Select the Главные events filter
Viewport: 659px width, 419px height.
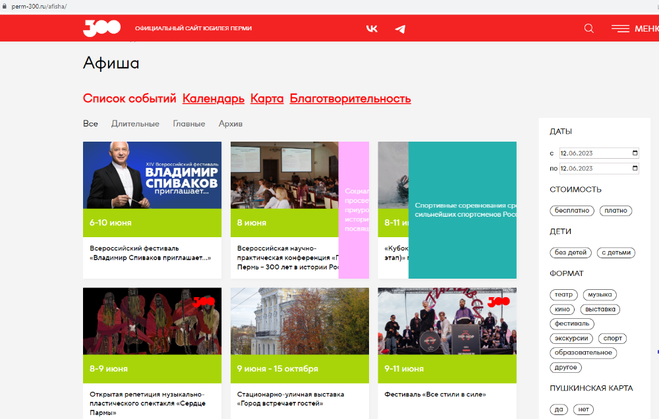pos(189,124)
